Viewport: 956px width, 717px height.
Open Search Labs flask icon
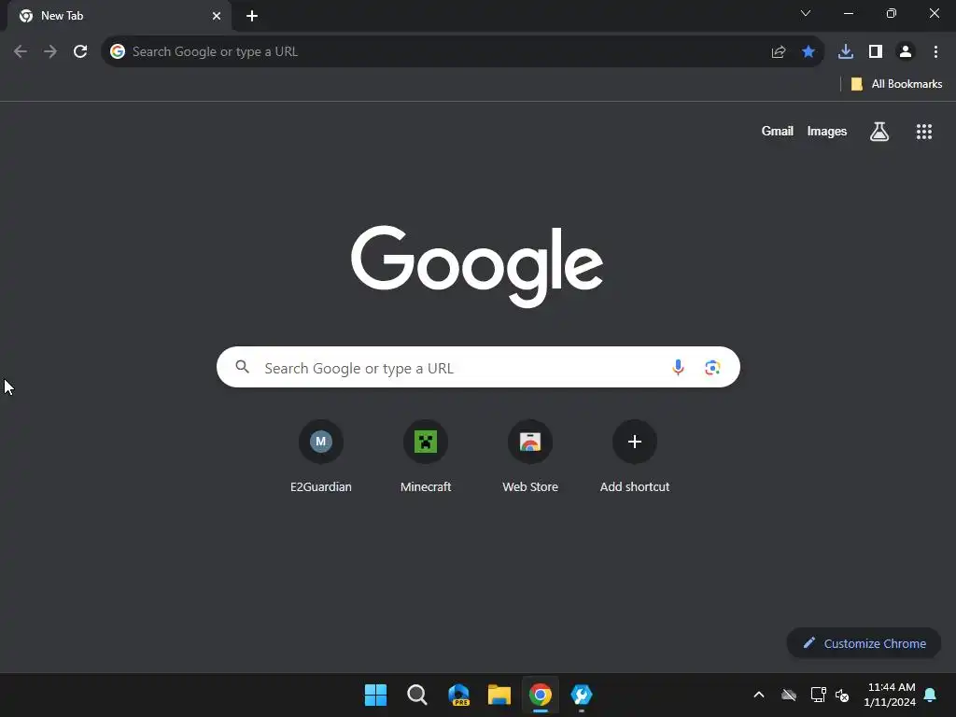[879, 131]
